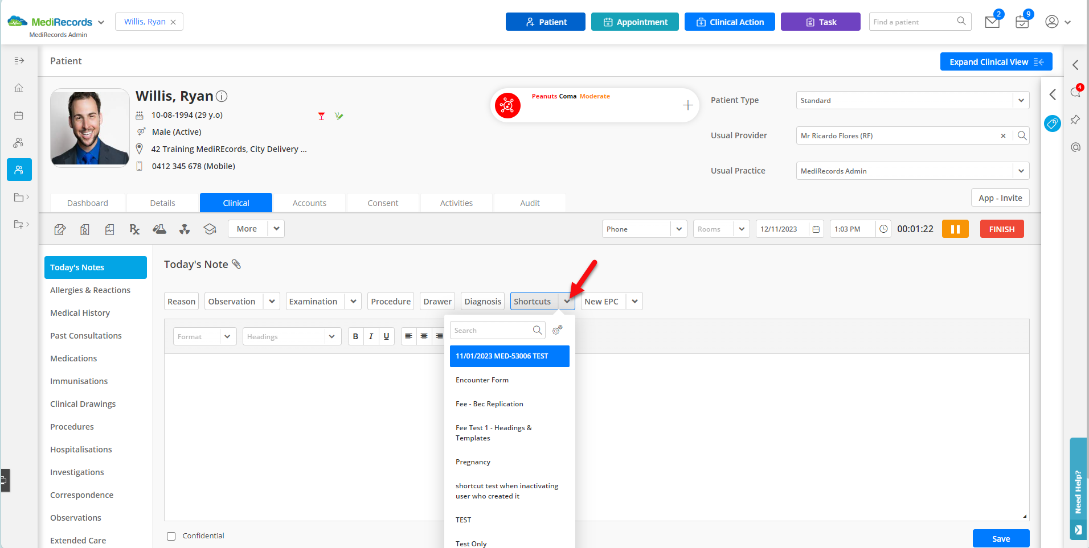Viewport: 1089px width, 548px height.
Task: Pause the consultation timer
Action: pos(955,229)
